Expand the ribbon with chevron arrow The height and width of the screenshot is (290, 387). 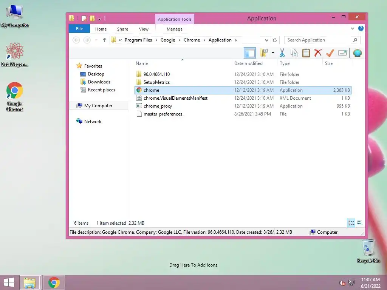pyautogui.click(x=353, y=29)
